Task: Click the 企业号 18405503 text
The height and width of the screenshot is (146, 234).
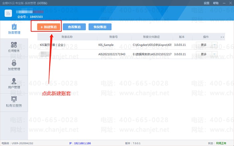Action: tap(30, 17)
